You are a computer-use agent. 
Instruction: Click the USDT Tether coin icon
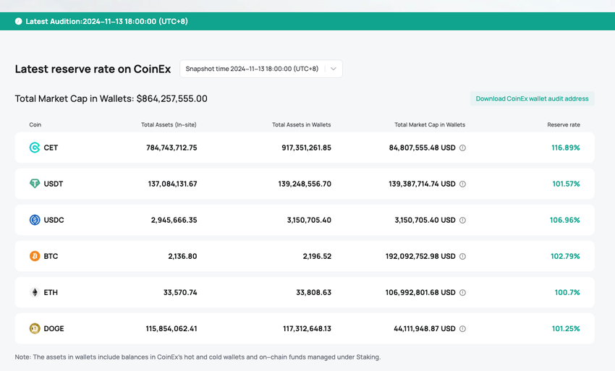[35, 184]
